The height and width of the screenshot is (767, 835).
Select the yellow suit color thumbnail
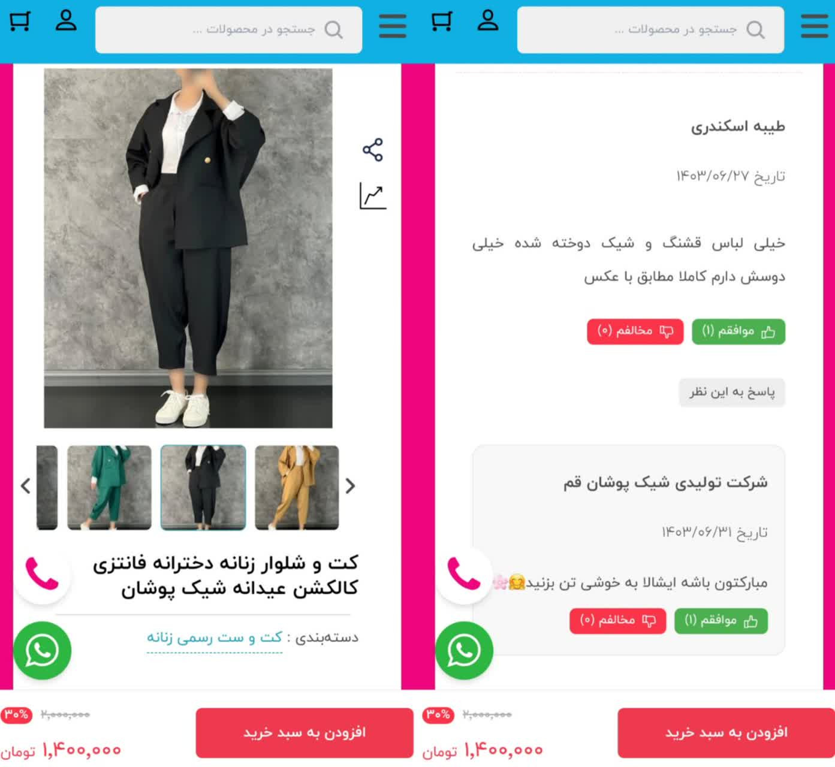297,487
